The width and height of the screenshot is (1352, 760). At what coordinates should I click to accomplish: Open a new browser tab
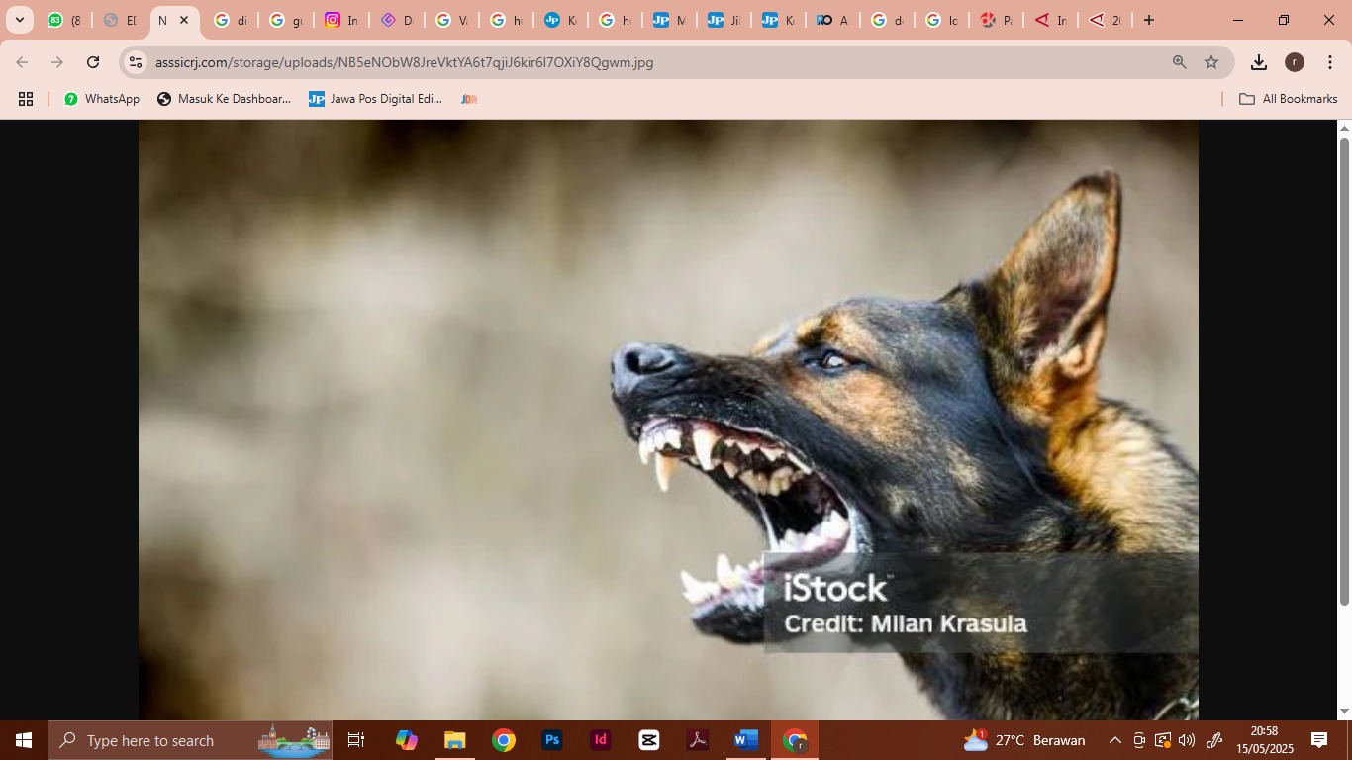click(x=1149, y=20)
